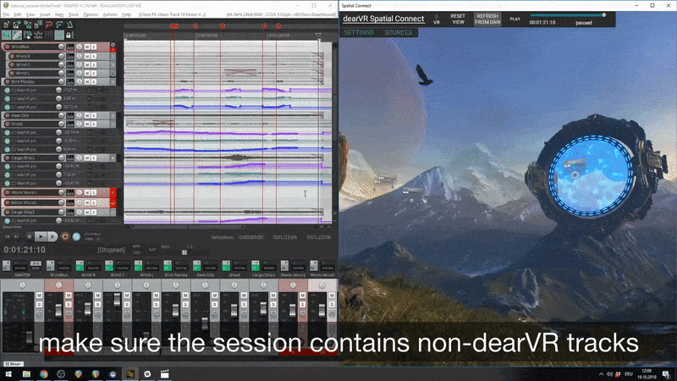Screen dimensions: 677x381
Task: Solo the WindBus track in track panel
Action: coord(93,47)
